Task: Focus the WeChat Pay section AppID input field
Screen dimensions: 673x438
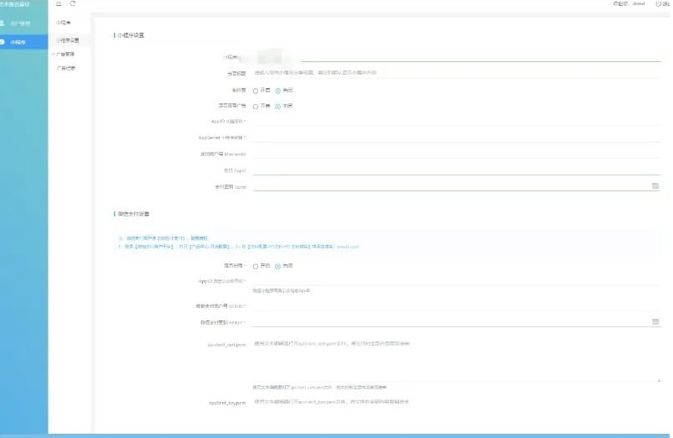Action: tap(456, 281)
